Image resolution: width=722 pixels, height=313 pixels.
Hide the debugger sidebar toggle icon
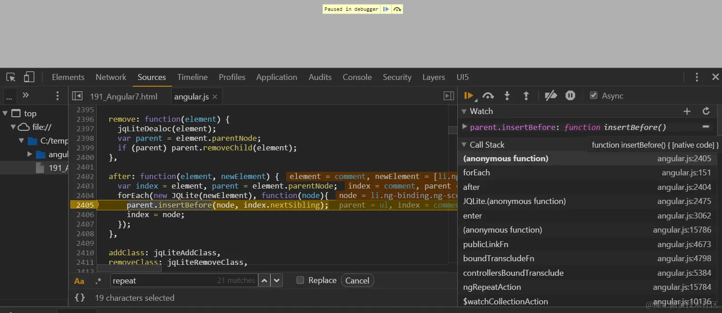pyautogui.click(x=449, y=96)
